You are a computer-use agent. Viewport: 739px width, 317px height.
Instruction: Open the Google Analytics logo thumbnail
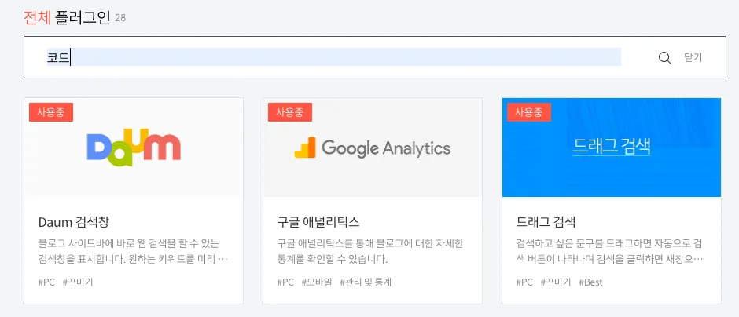coord(373,148)
